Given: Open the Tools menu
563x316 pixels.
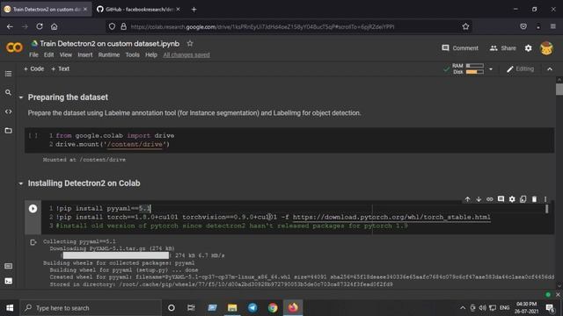Looking at the screenshot, I should (x=132, y=54).
